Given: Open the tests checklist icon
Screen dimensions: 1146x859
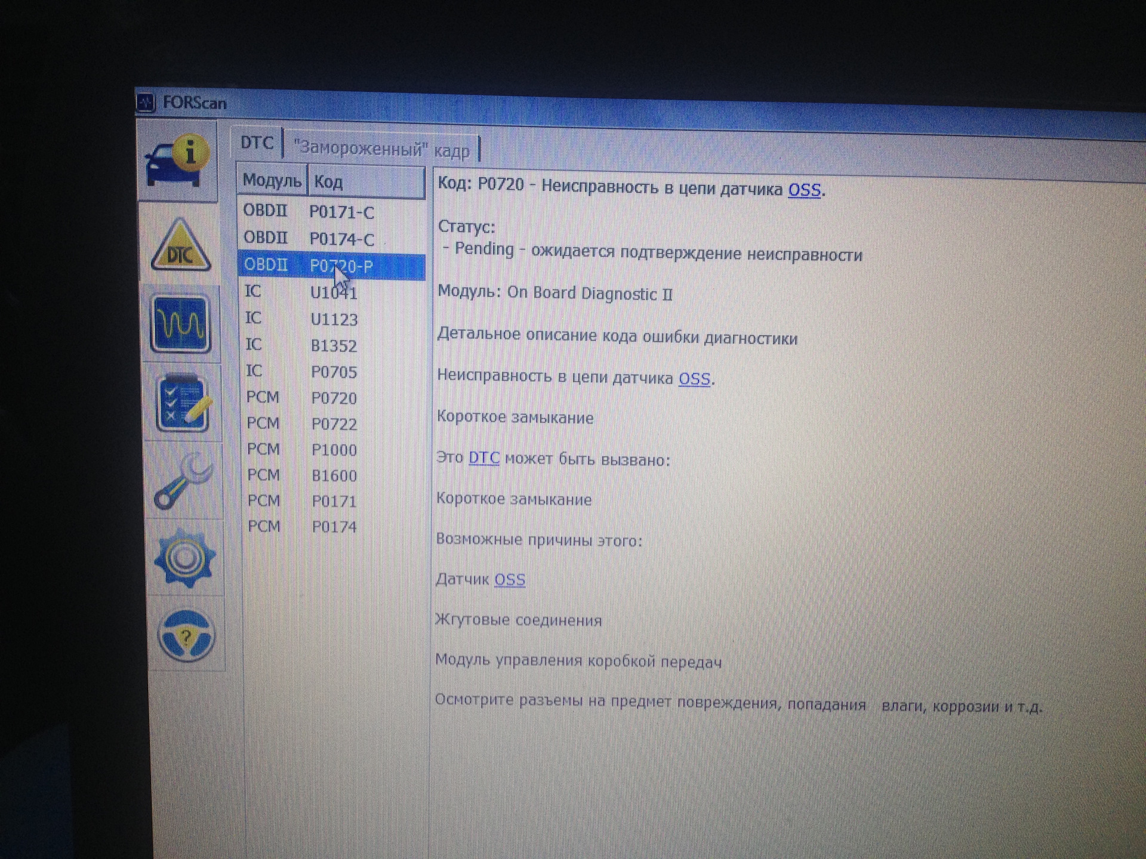Looking at the screenshot, I should point(183,402).
